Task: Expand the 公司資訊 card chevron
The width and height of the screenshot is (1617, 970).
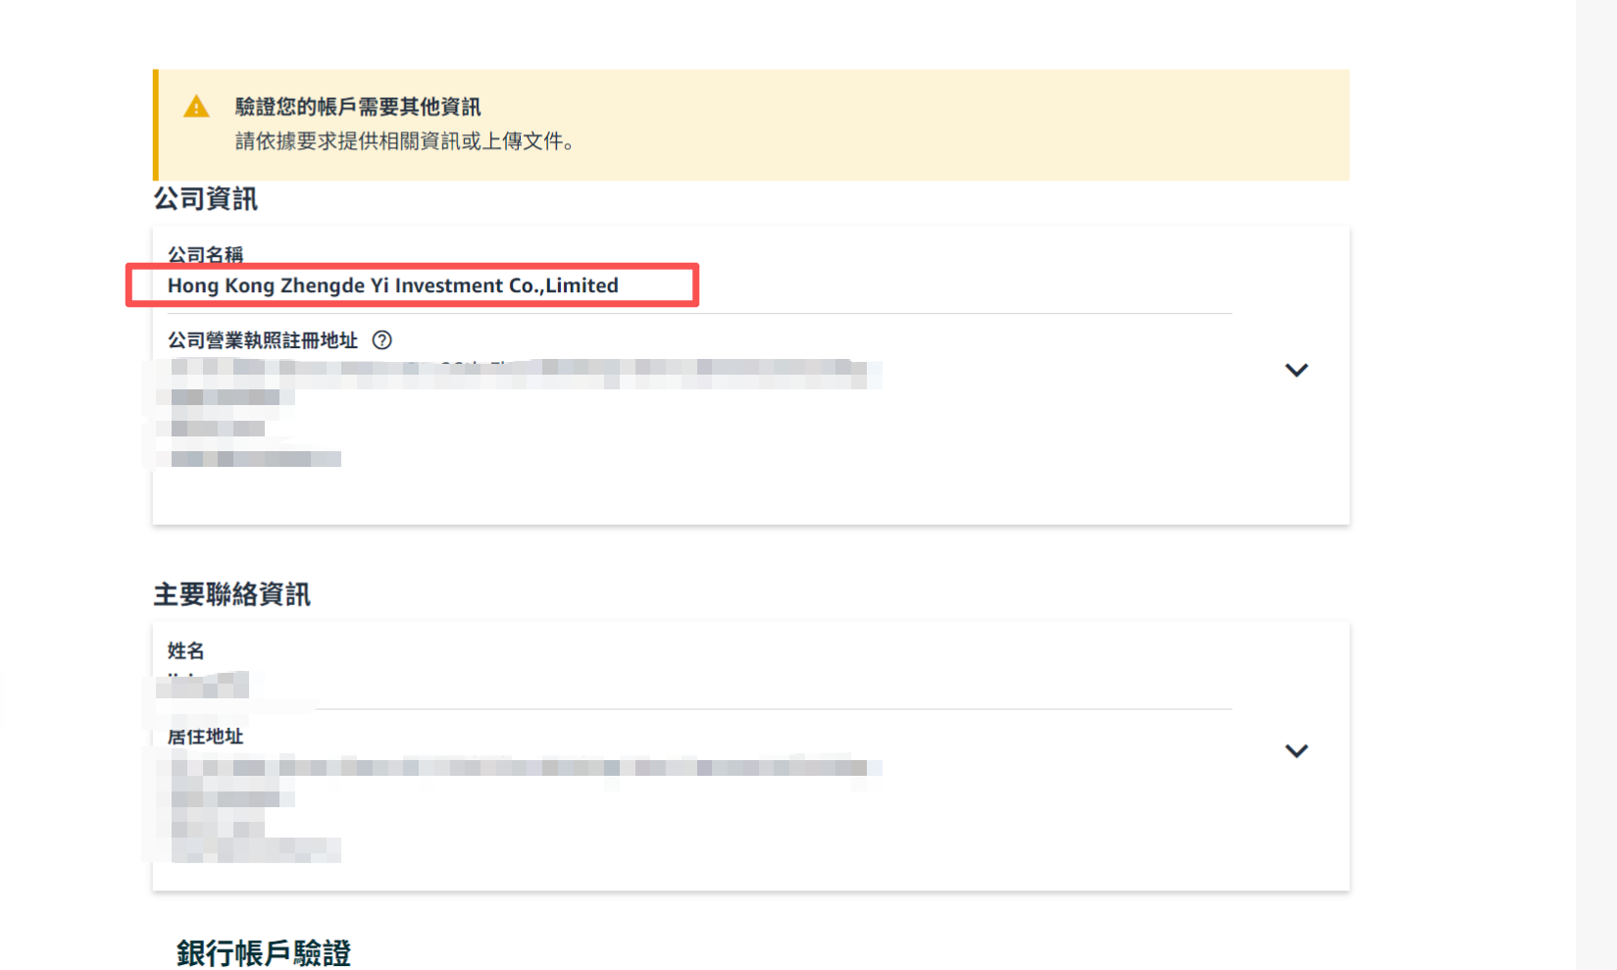Action: (1296, 370)
